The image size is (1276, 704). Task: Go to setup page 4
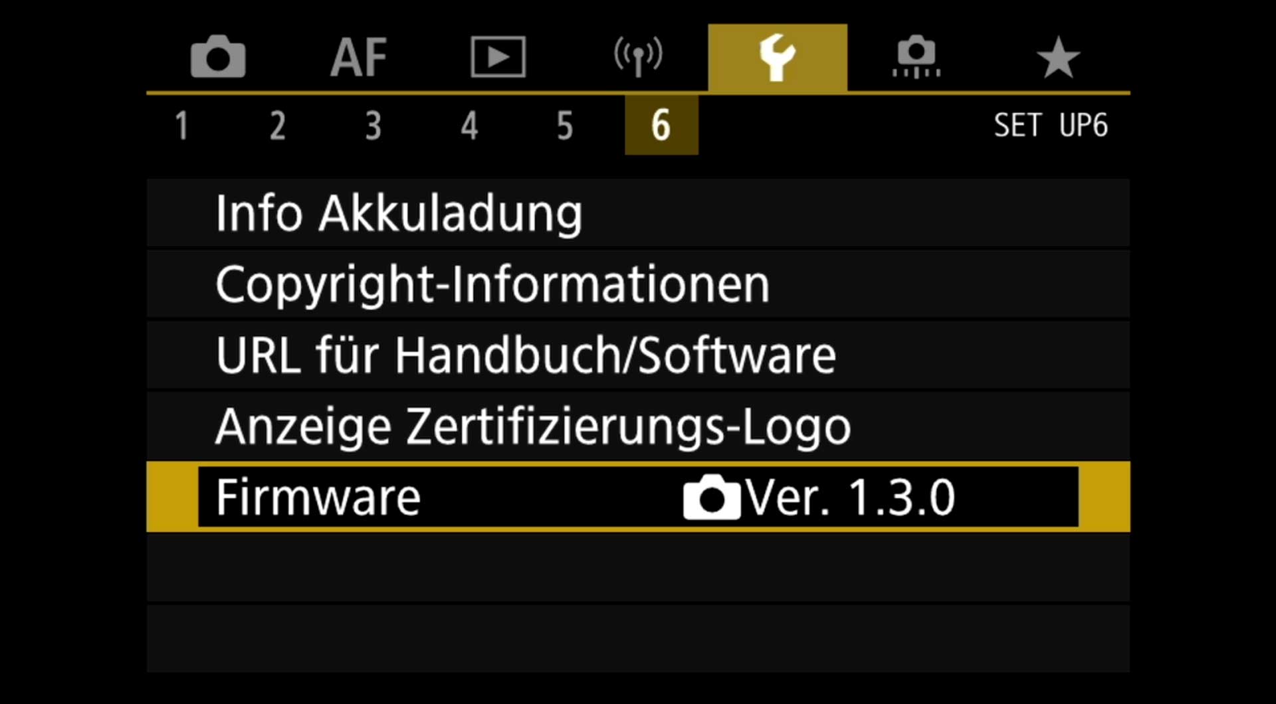[469, 126]
